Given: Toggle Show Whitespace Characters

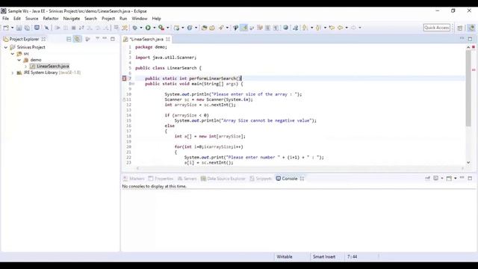Looking at the screenshot, I should [276, 28].
